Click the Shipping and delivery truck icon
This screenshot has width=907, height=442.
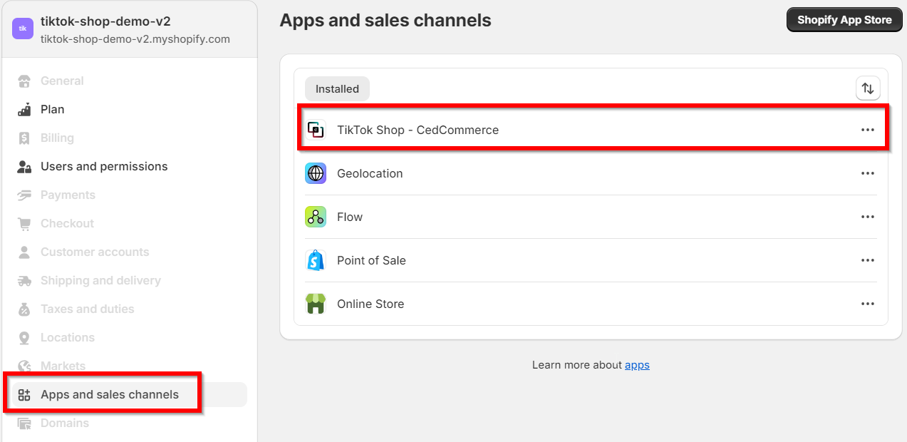[25, 280]
